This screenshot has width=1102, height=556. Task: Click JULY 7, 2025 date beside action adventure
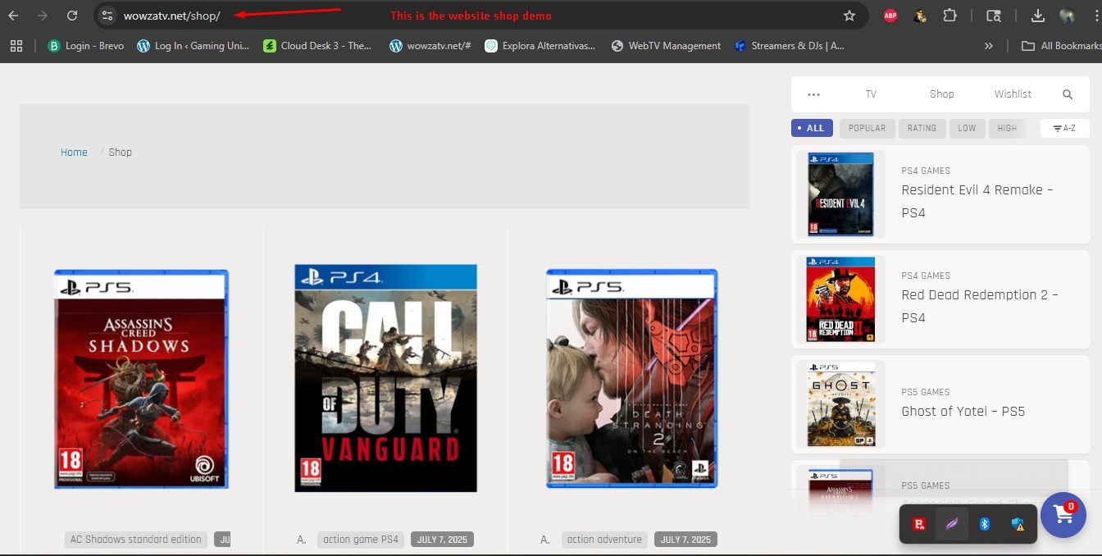(x=685, y=540)
